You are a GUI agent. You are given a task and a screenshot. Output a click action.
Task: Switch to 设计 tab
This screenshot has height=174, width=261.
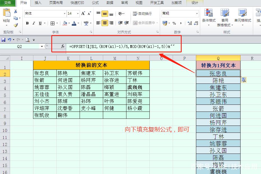tap(195, 3)
